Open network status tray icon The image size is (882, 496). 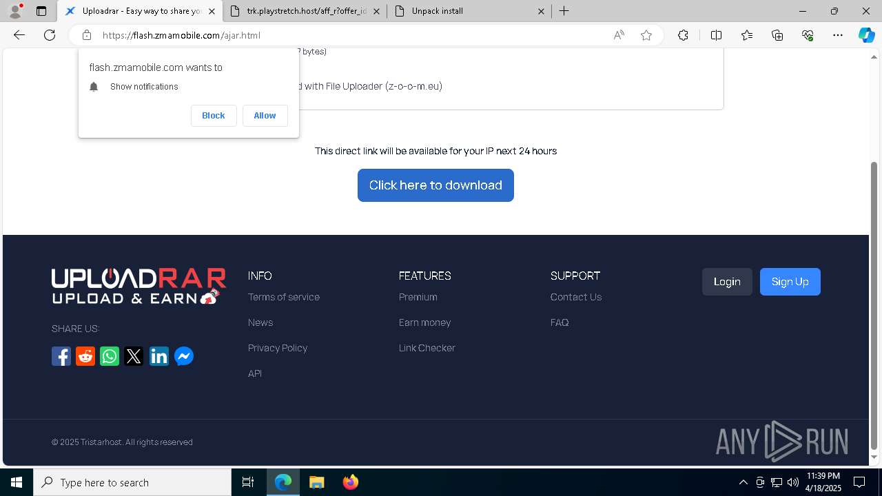pos(777,482)
